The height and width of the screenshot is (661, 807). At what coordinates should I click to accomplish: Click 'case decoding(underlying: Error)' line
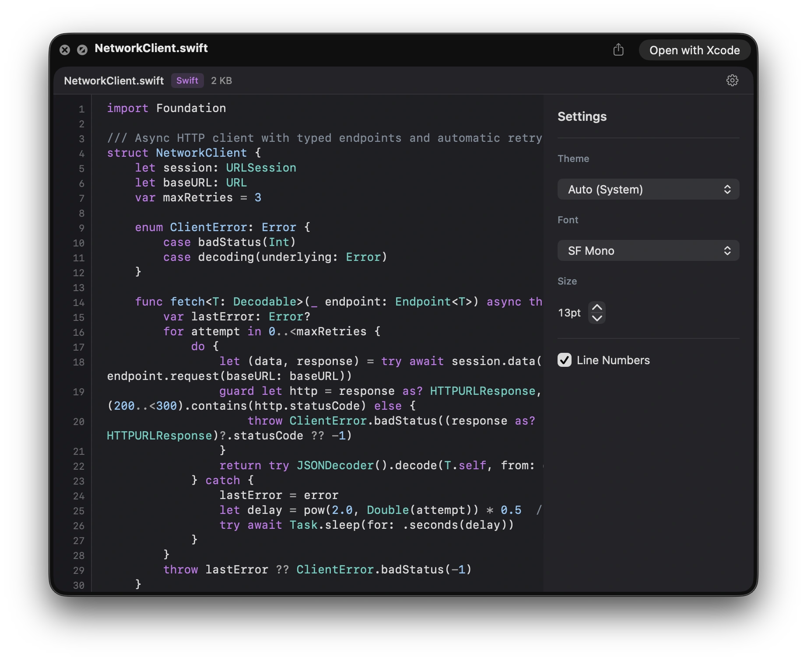tap(275, 257)
